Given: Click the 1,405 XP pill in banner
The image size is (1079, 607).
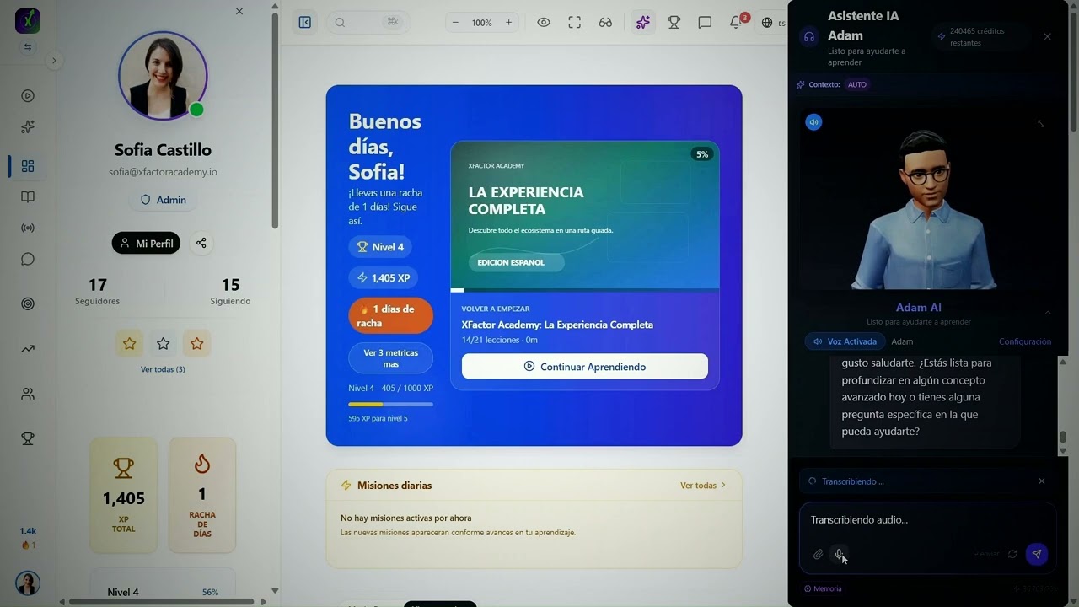Looking at the screenshot, I should tap(384, 277).
